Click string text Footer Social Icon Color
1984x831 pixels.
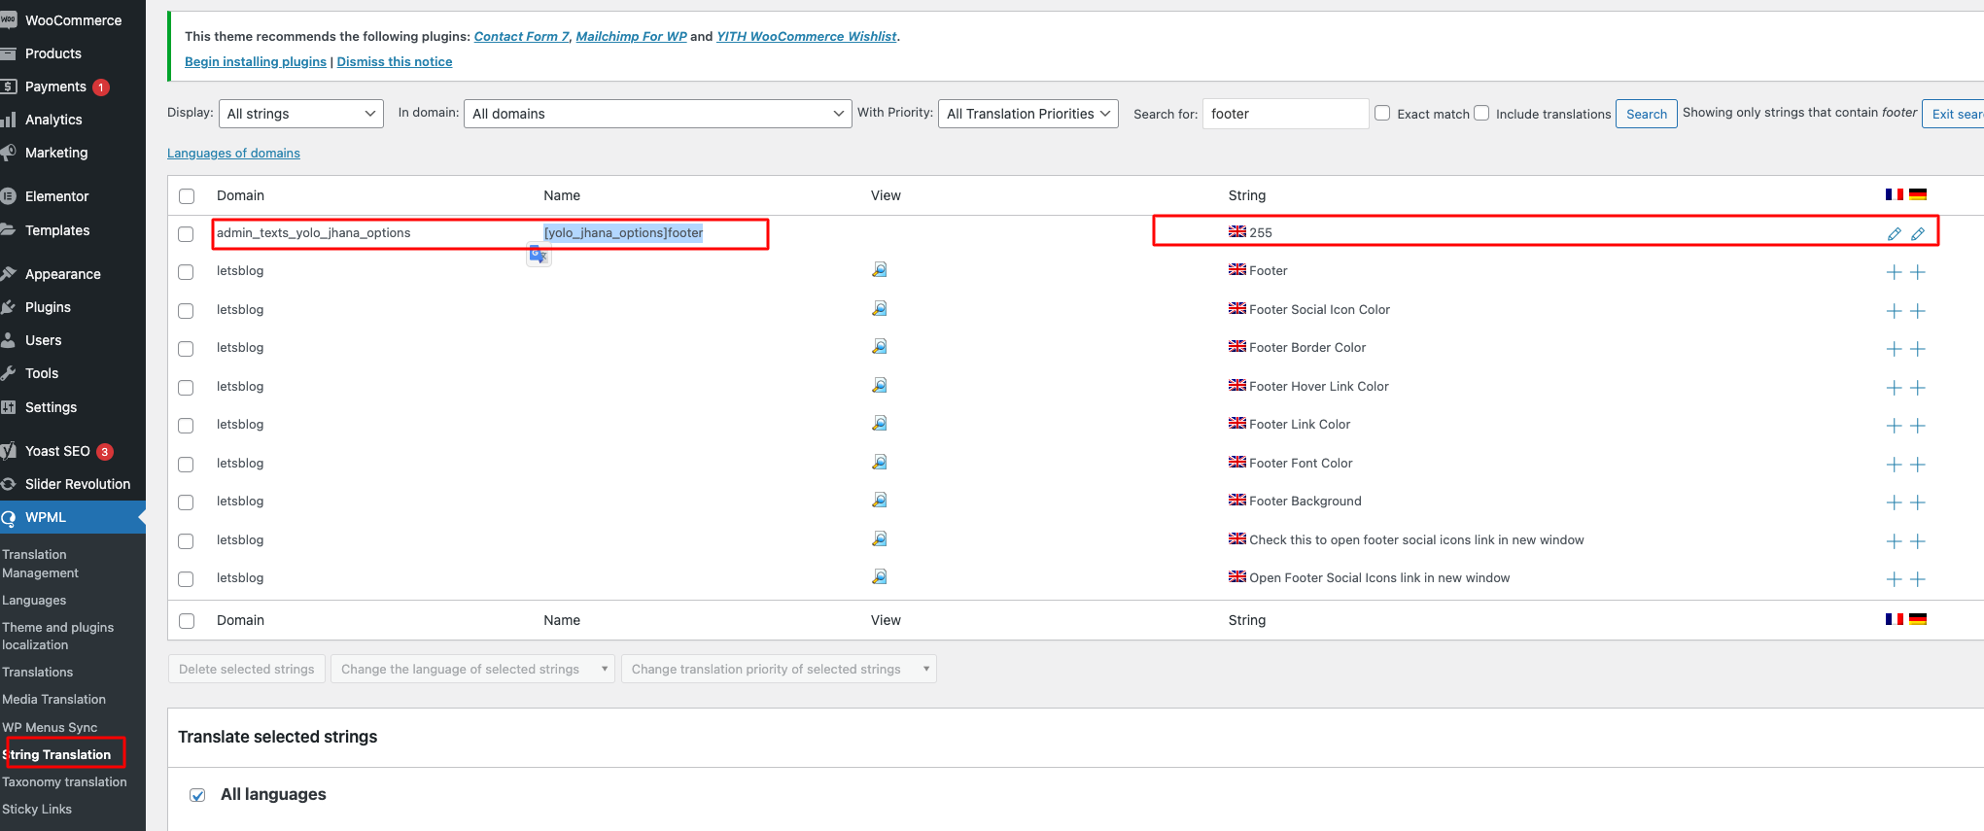pyautogui.click(x=1319, y=309)
